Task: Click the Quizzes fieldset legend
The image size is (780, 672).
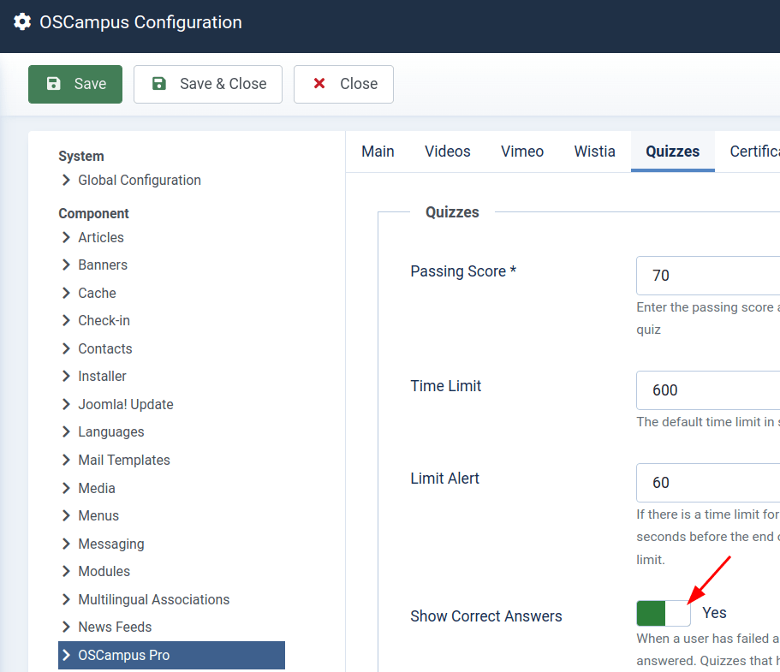Action: pyautogui.click(x=452, y=212)
